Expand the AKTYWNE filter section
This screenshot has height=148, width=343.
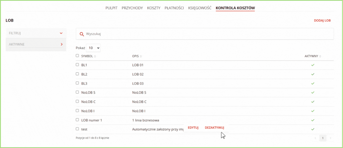click(36, 44)
